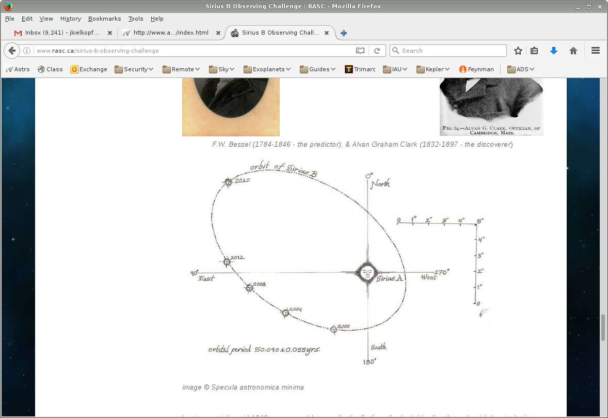Click the Alvan G. Clark portrait image
The width and height of the screenshot is (608, 418).
pyautogui.click(x=491, y=107)
